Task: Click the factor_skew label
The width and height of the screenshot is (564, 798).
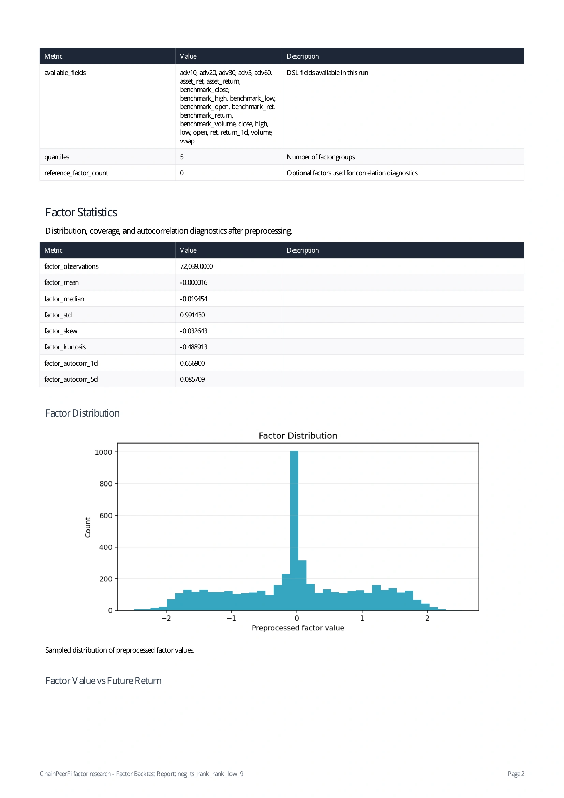Action: coord(61,331)
